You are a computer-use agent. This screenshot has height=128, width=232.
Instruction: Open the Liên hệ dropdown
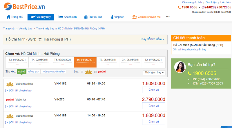pos(226,2)
